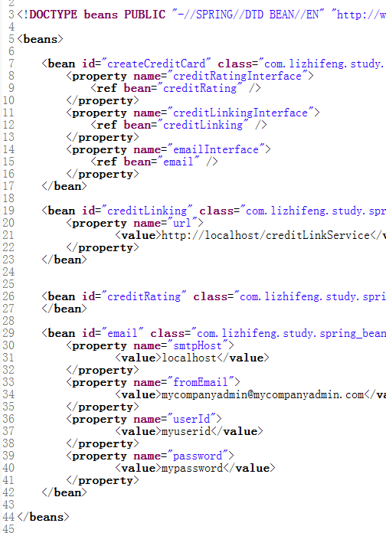
Task: Click the bean id "creditLinking" on line 19
Action: tap(147, 211)
